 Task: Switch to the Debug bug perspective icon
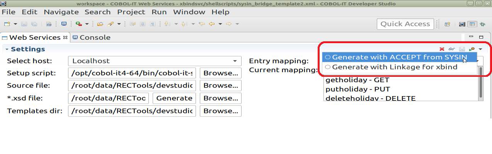coord(482,24)
